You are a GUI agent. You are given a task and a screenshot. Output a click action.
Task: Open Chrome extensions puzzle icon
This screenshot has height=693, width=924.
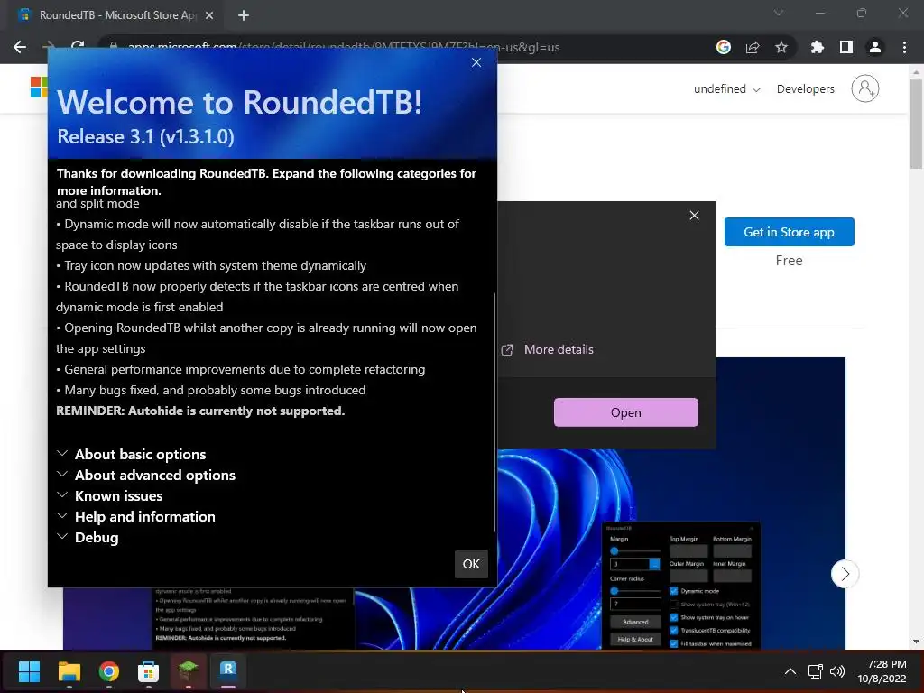point(817,47)
